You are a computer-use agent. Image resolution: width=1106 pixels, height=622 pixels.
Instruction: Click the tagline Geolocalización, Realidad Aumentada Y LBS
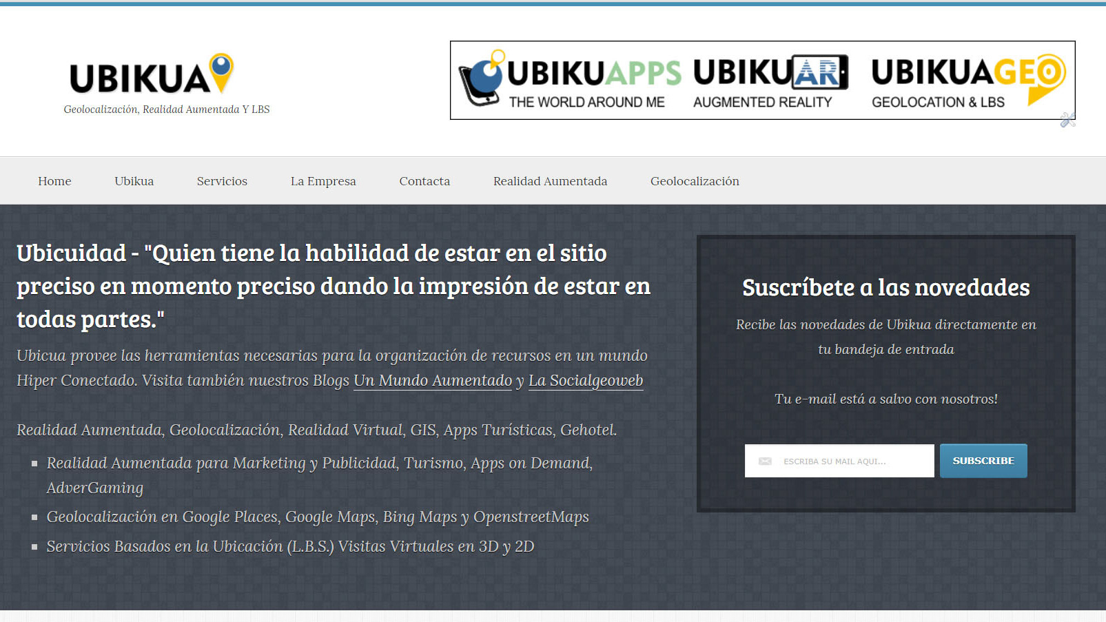(x=167, y=110)
